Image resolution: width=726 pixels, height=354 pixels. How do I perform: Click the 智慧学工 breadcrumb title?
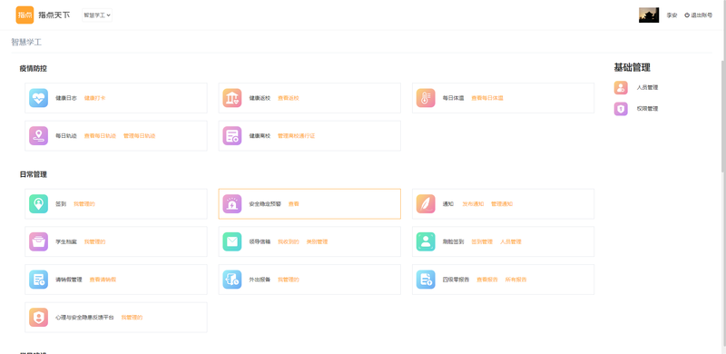[26, 42]
